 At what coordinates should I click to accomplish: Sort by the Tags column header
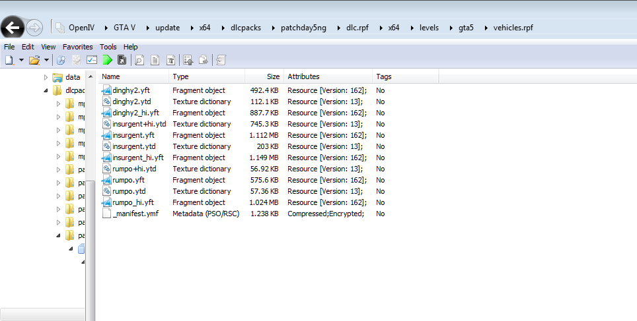coord(406,76)
